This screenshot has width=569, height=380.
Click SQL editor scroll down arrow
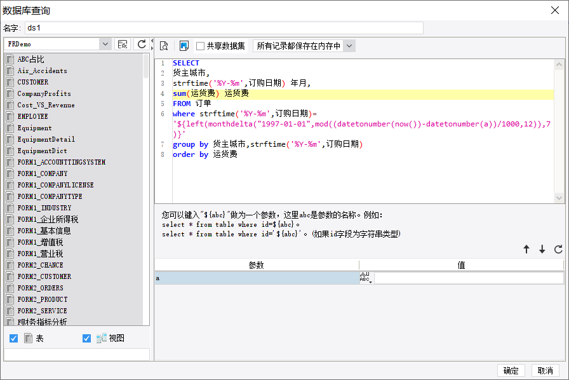click(559, 198)
